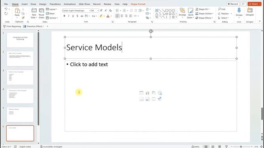Open the font name dropdown
The image size is (264, 148).
pos(90,10)
